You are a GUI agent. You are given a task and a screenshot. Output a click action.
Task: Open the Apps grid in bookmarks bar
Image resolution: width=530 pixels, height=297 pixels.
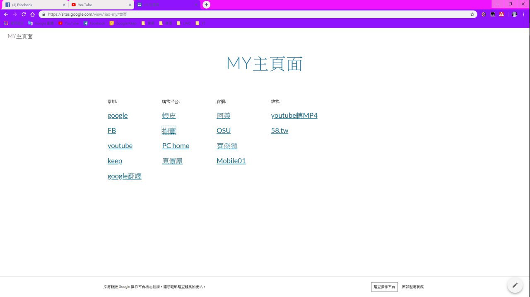point(13,23)
